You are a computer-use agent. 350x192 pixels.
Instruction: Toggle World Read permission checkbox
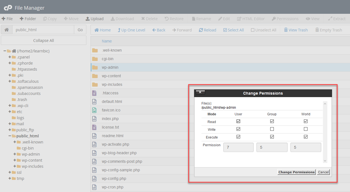click(306, 121)
